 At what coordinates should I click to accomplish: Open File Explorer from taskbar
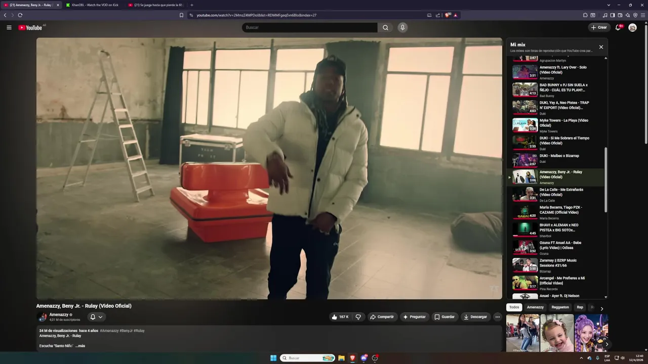pyautogui.click(x=341, y=358)
